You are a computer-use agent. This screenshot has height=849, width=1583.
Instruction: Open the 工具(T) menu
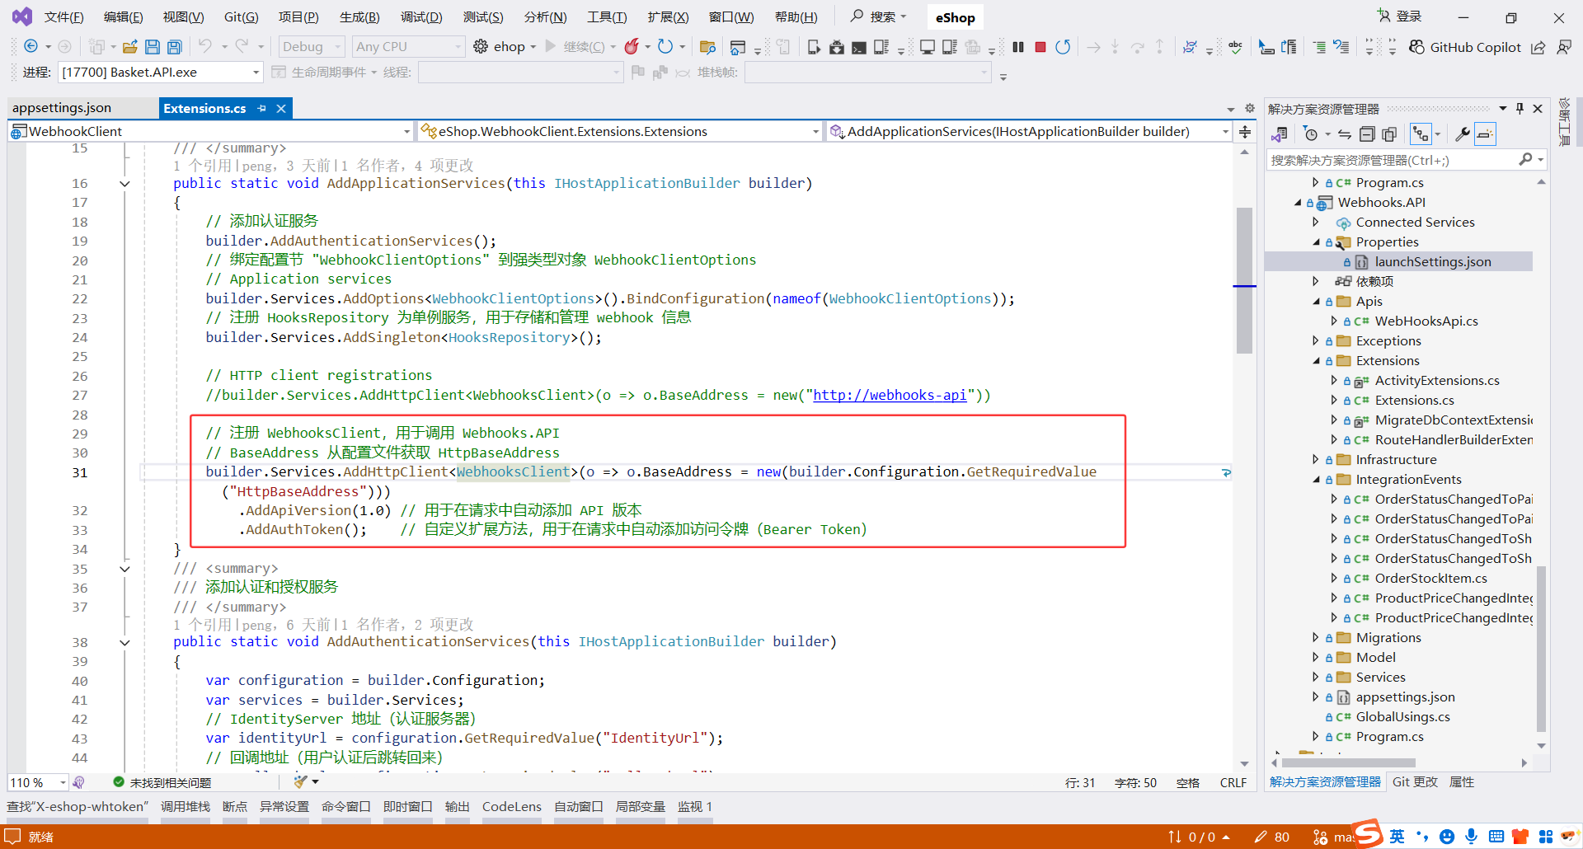pos(607,17)
